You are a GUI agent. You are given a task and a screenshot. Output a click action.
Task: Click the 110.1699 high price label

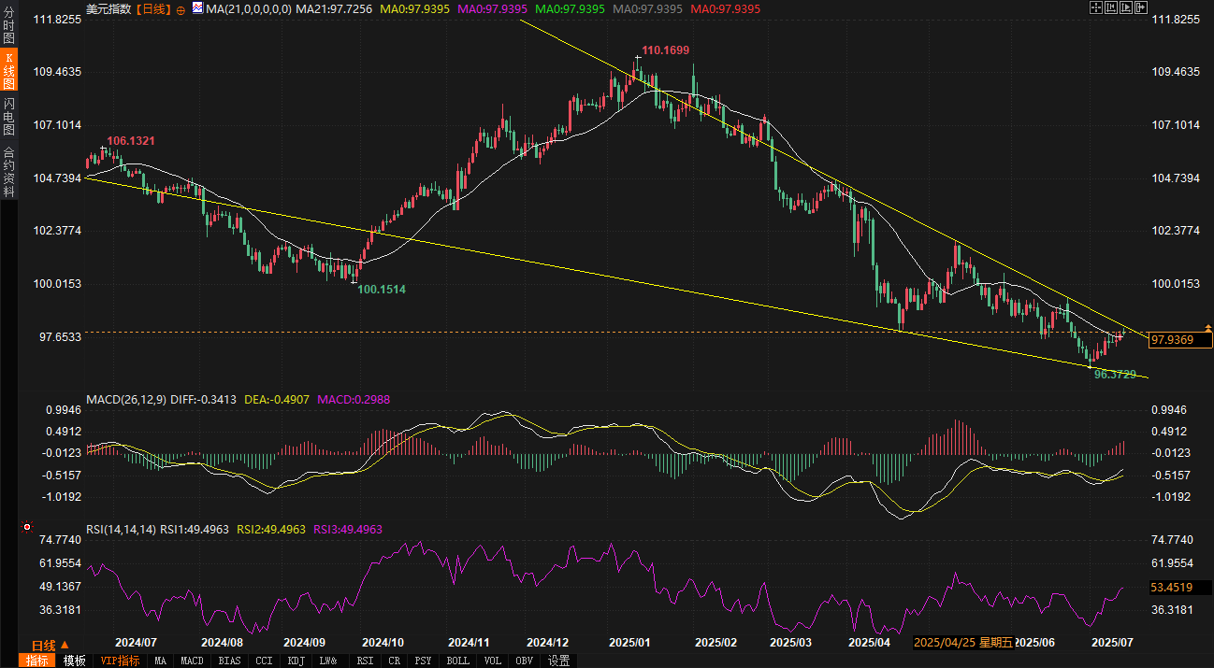click(666, 50)
